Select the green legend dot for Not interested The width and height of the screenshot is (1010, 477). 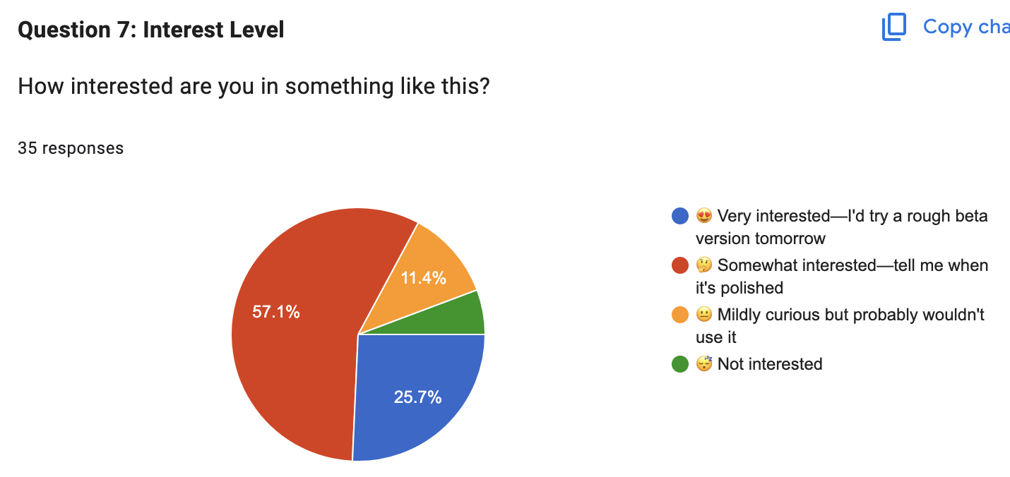click(x=679, y=364)
